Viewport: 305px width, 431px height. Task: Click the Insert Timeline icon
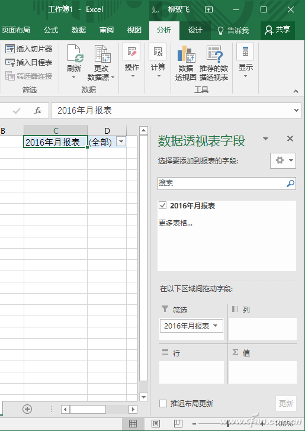[x=10, y=62]
